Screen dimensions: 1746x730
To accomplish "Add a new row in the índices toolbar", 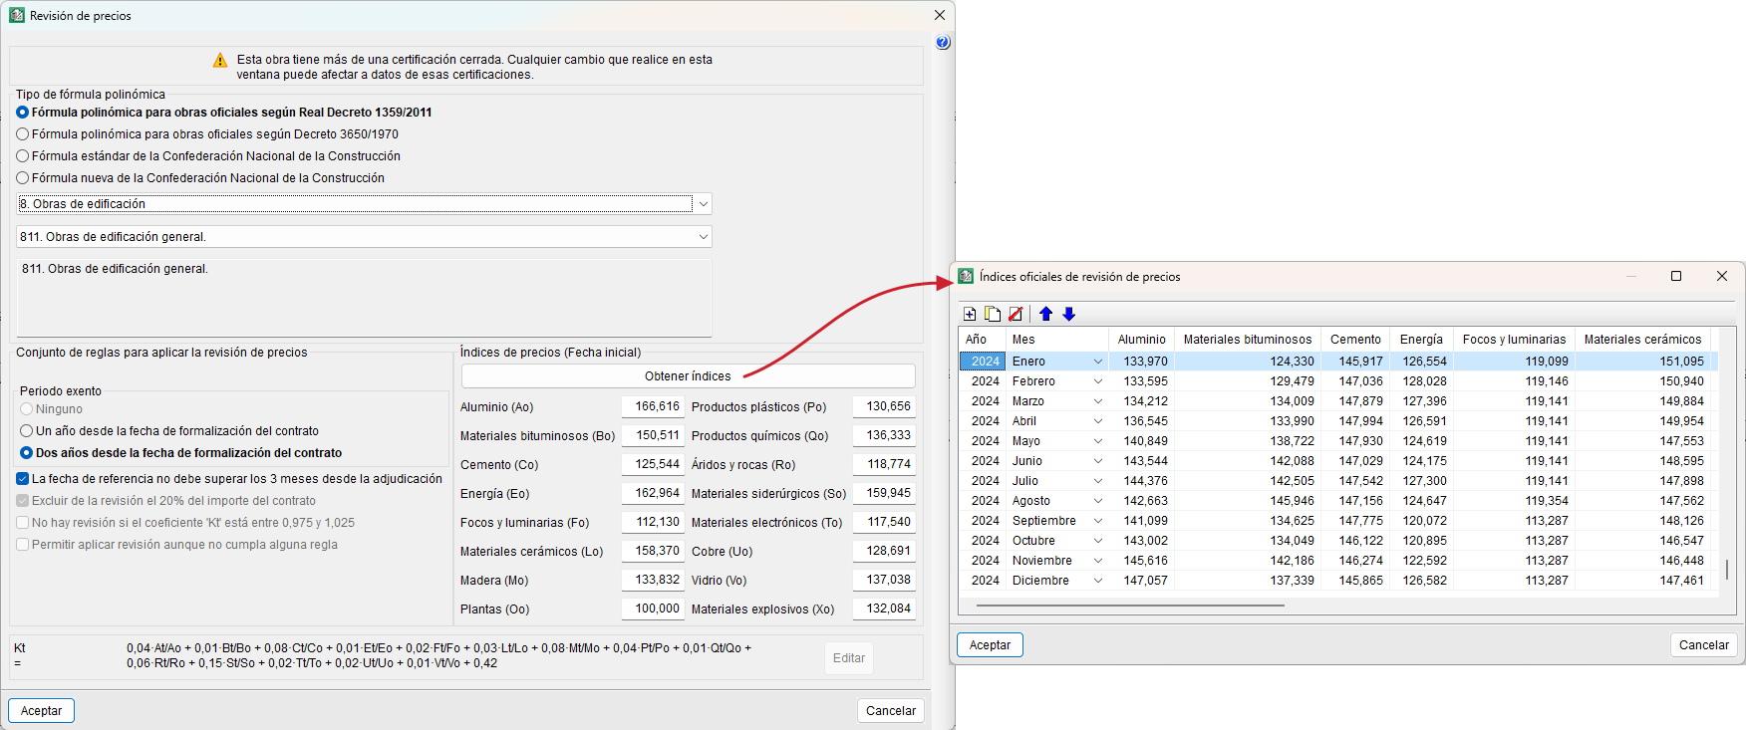I will 970,314.
